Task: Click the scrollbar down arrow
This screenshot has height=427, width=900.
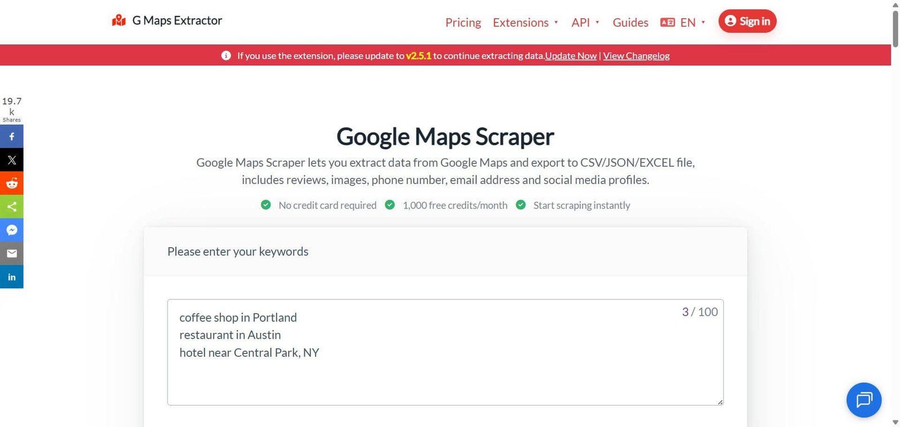Action: [895, 422]
